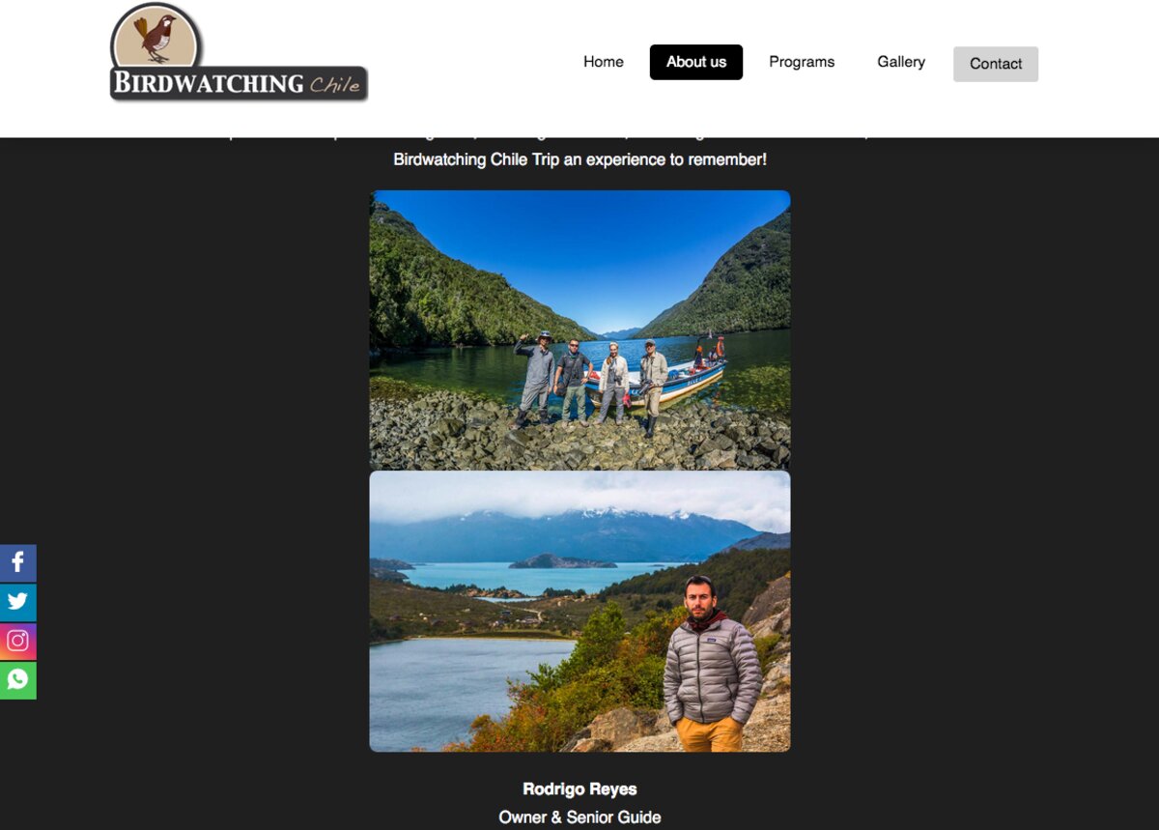Click the photo of the turquoise lake landscape
The height and width of the screenshot is (830, 1159).
[579, 612]
